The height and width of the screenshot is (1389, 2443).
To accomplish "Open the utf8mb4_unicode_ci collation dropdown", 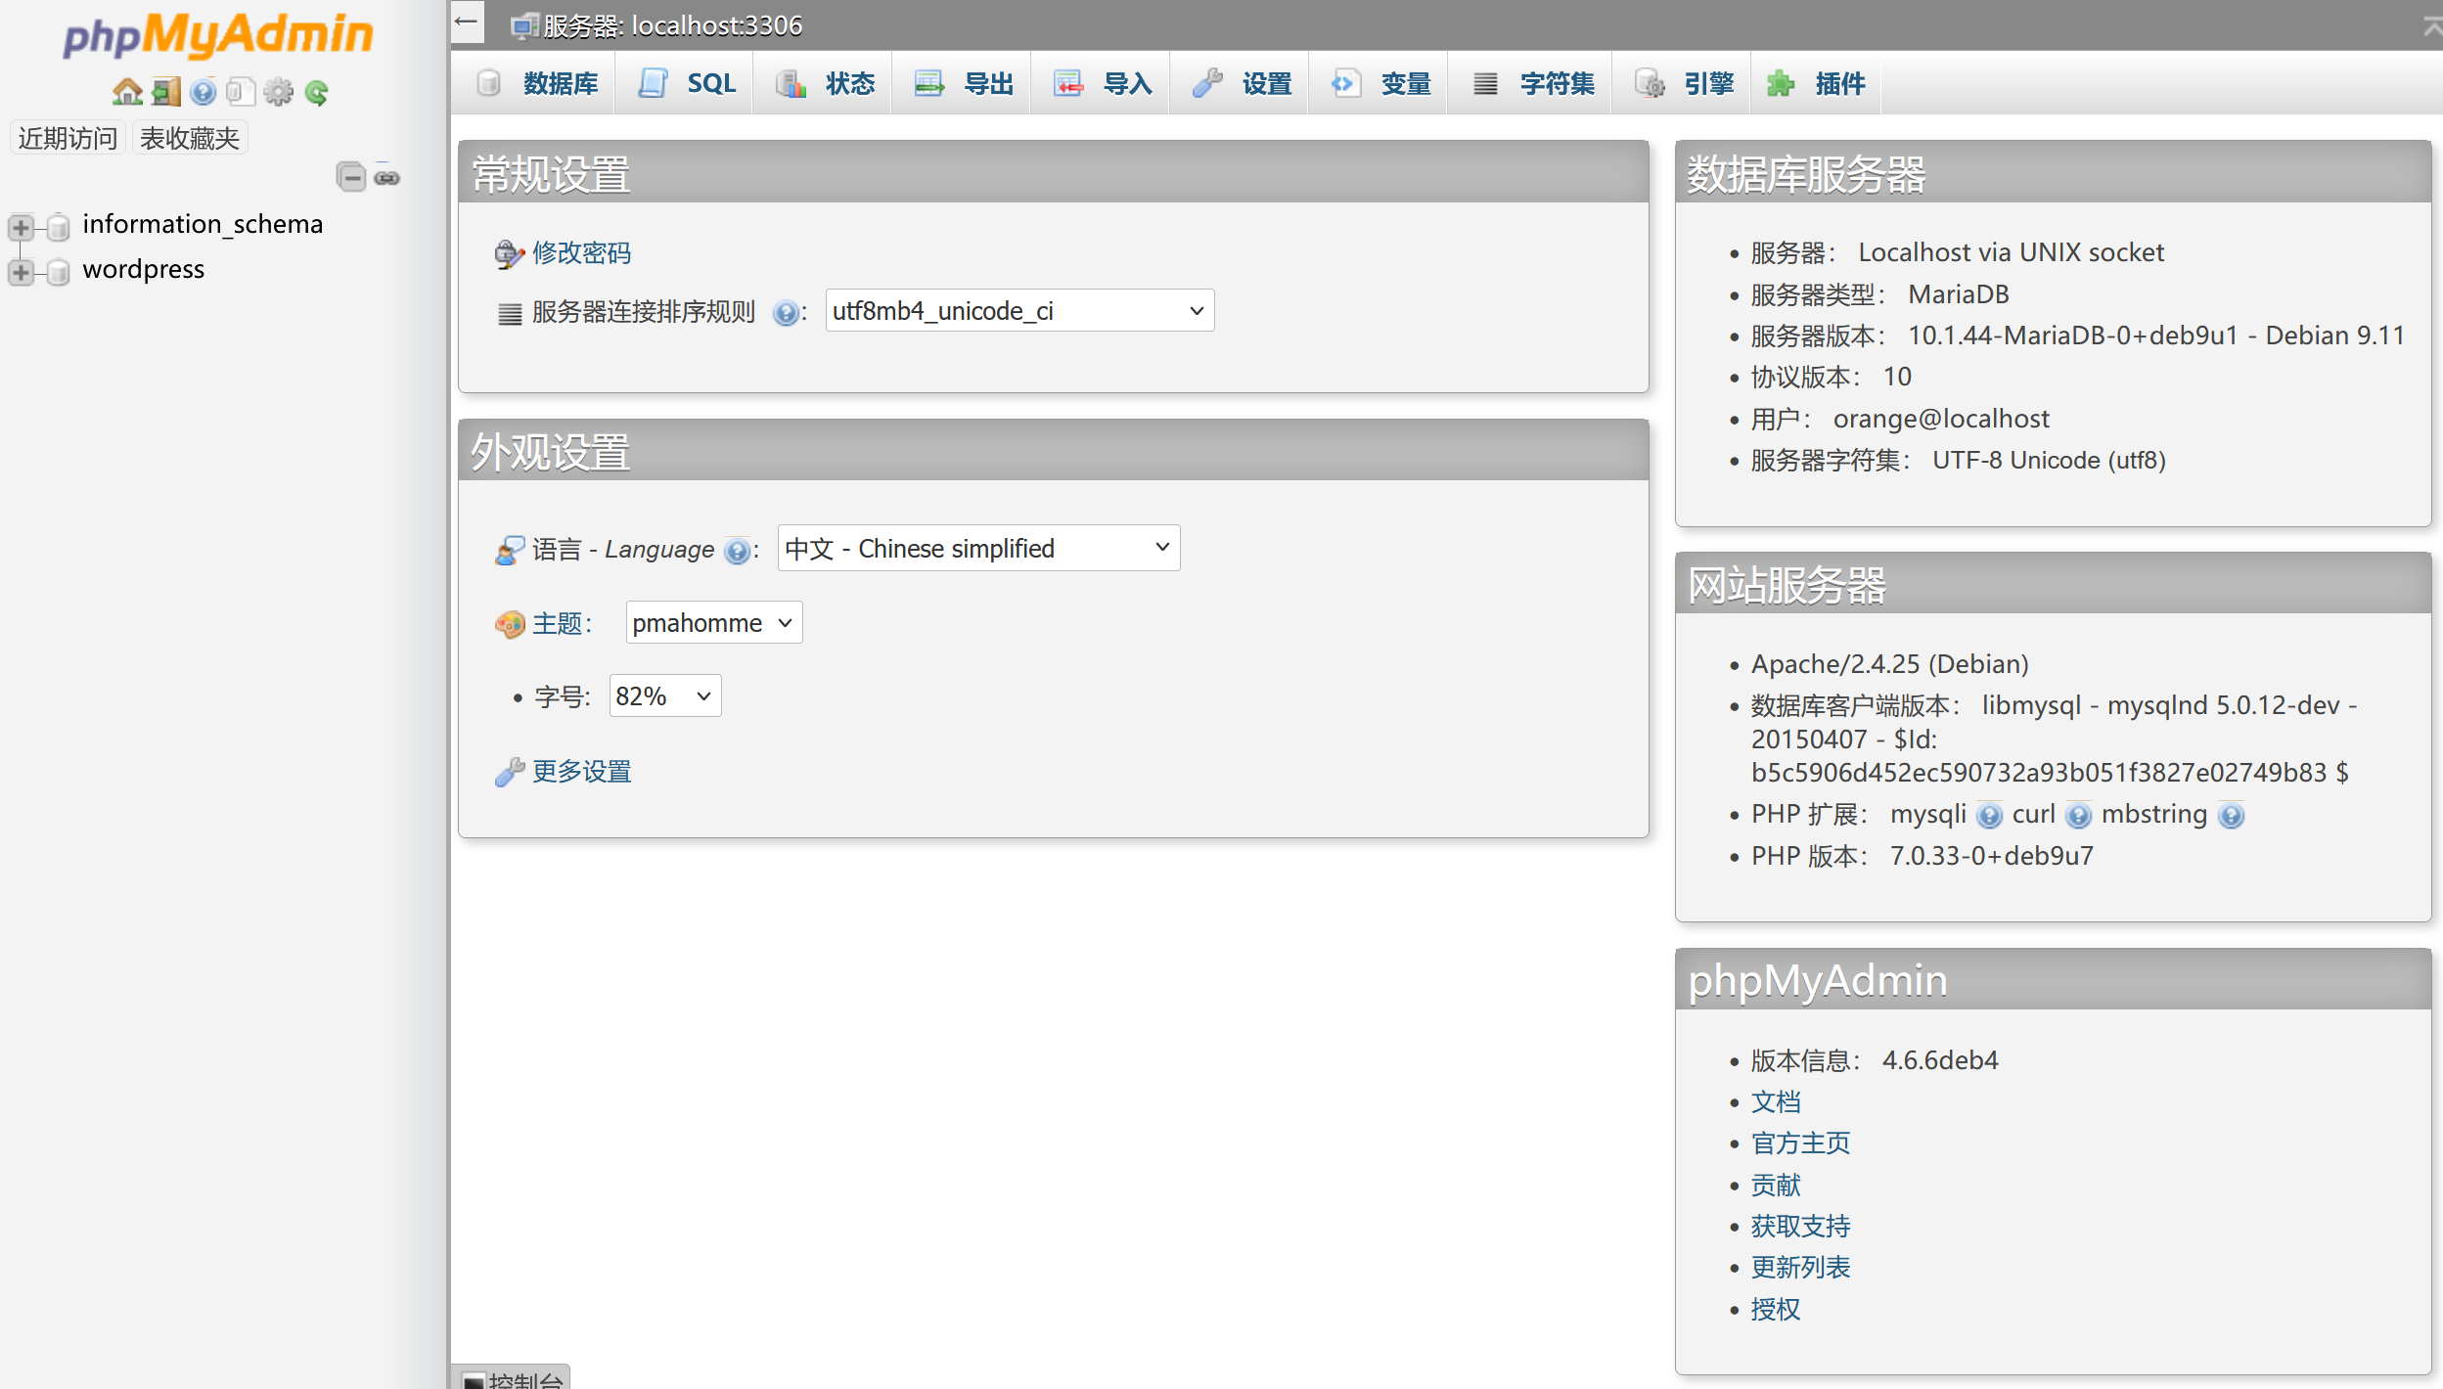I will pos(1019,311).
